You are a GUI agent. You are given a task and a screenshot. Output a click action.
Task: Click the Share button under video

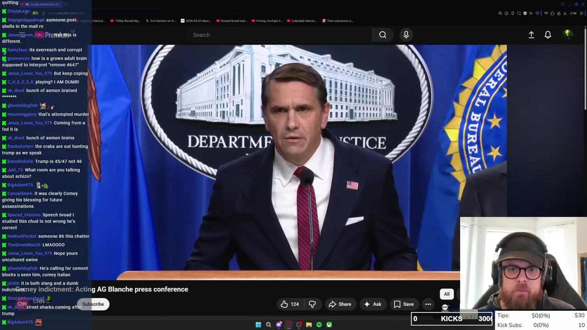(340, 304)
